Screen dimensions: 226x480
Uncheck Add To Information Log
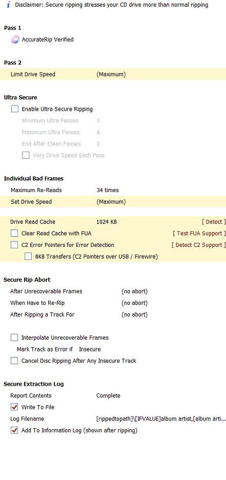pos(14,430)
